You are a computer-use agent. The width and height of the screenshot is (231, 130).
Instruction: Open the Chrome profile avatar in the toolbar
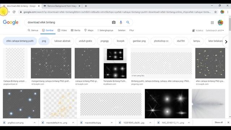coord(222,12)
